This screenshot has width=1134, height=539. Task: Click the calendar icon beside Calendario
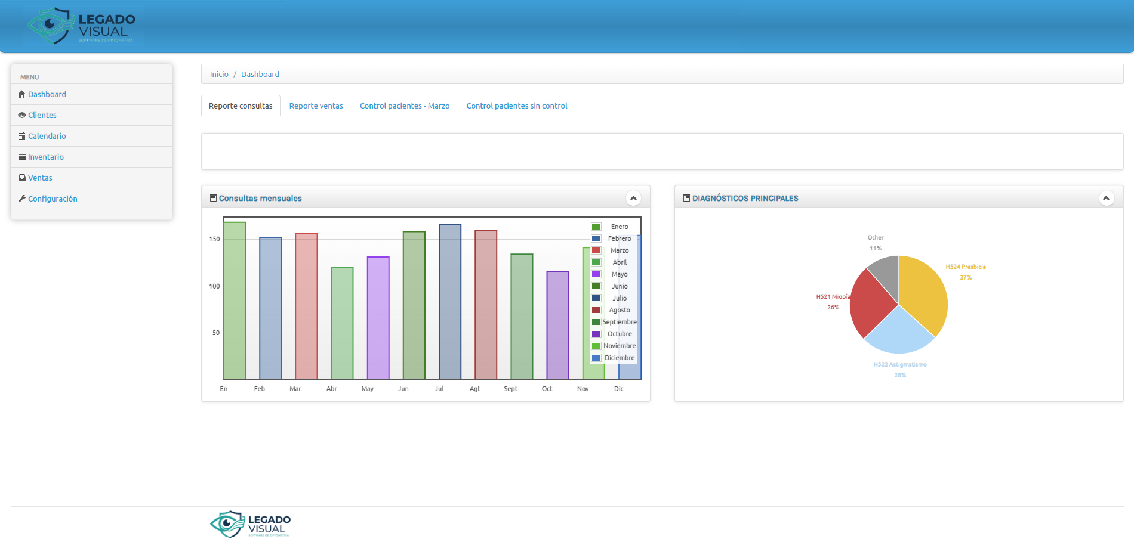22,136
